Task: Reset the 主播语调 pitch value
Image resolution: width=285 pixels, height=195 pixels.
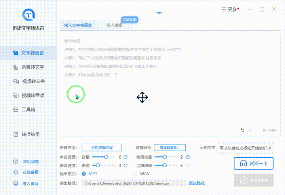Action: (x=188, y=166)
